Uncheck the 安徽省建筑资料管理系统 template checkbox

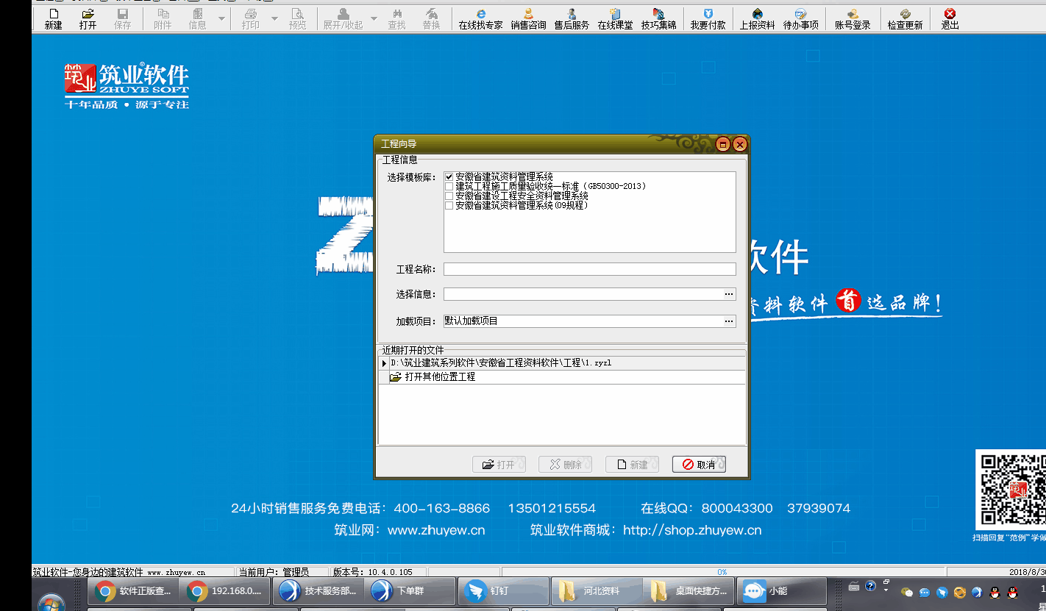pos(449,177)
